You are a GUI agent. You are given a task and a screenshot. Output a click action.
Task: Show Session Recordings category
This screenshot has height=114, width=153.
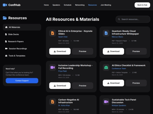tap(22, 49)
